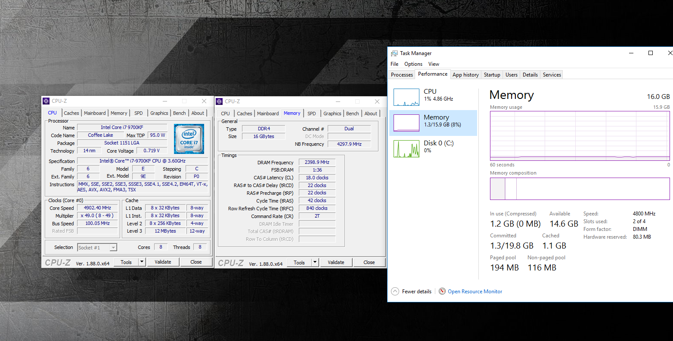Click Validate button in left CPU-Z window

[x=163, y=262]
